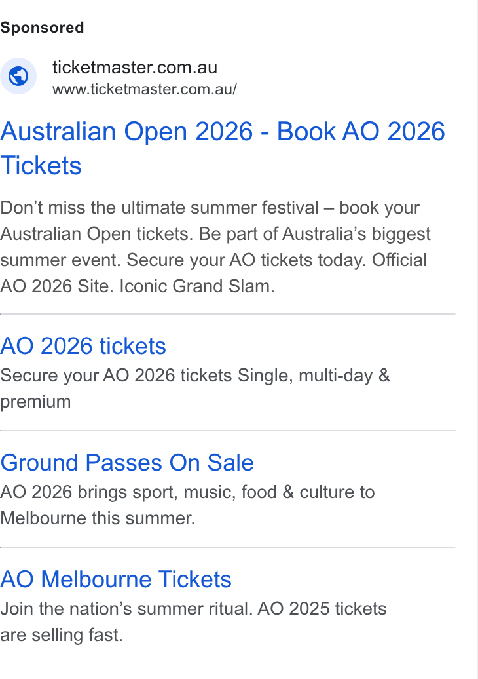This screenshot has height=679, width=478.
Task: Click the "Official" word in the ad description
Action: [x=399, y=260]
